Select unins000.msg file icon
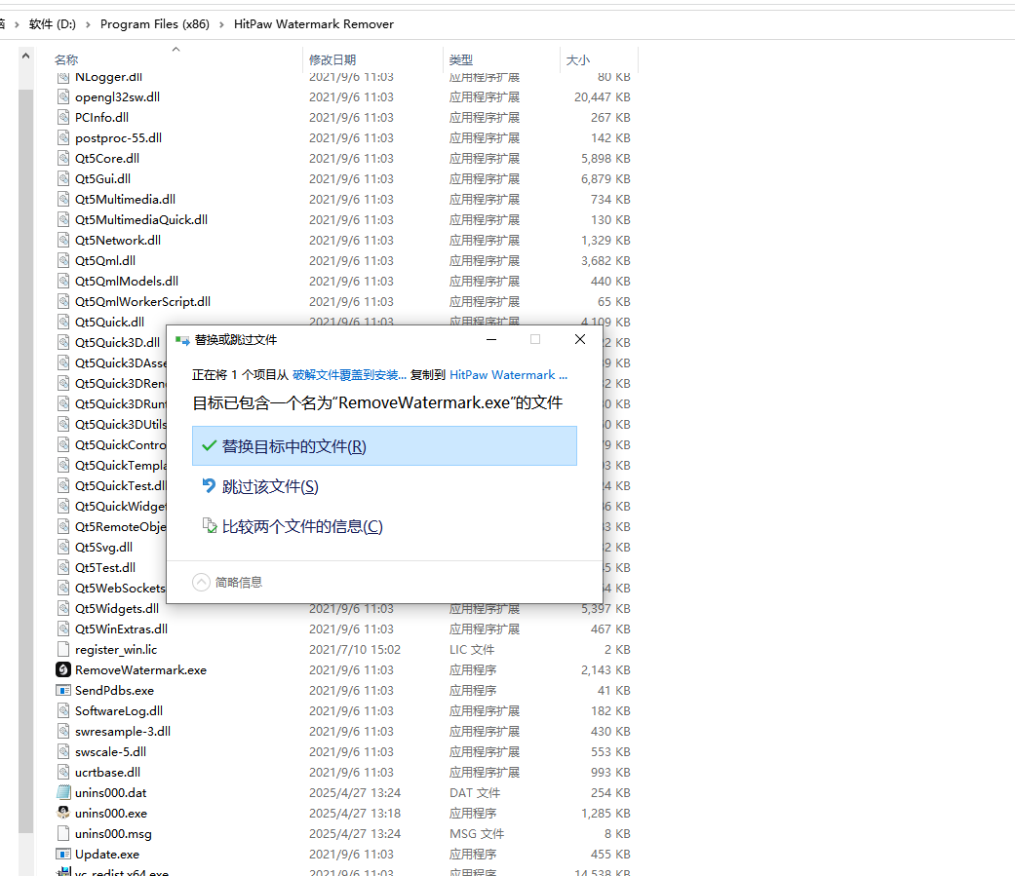The image size is (1015, 876). [x=62, y=833]
